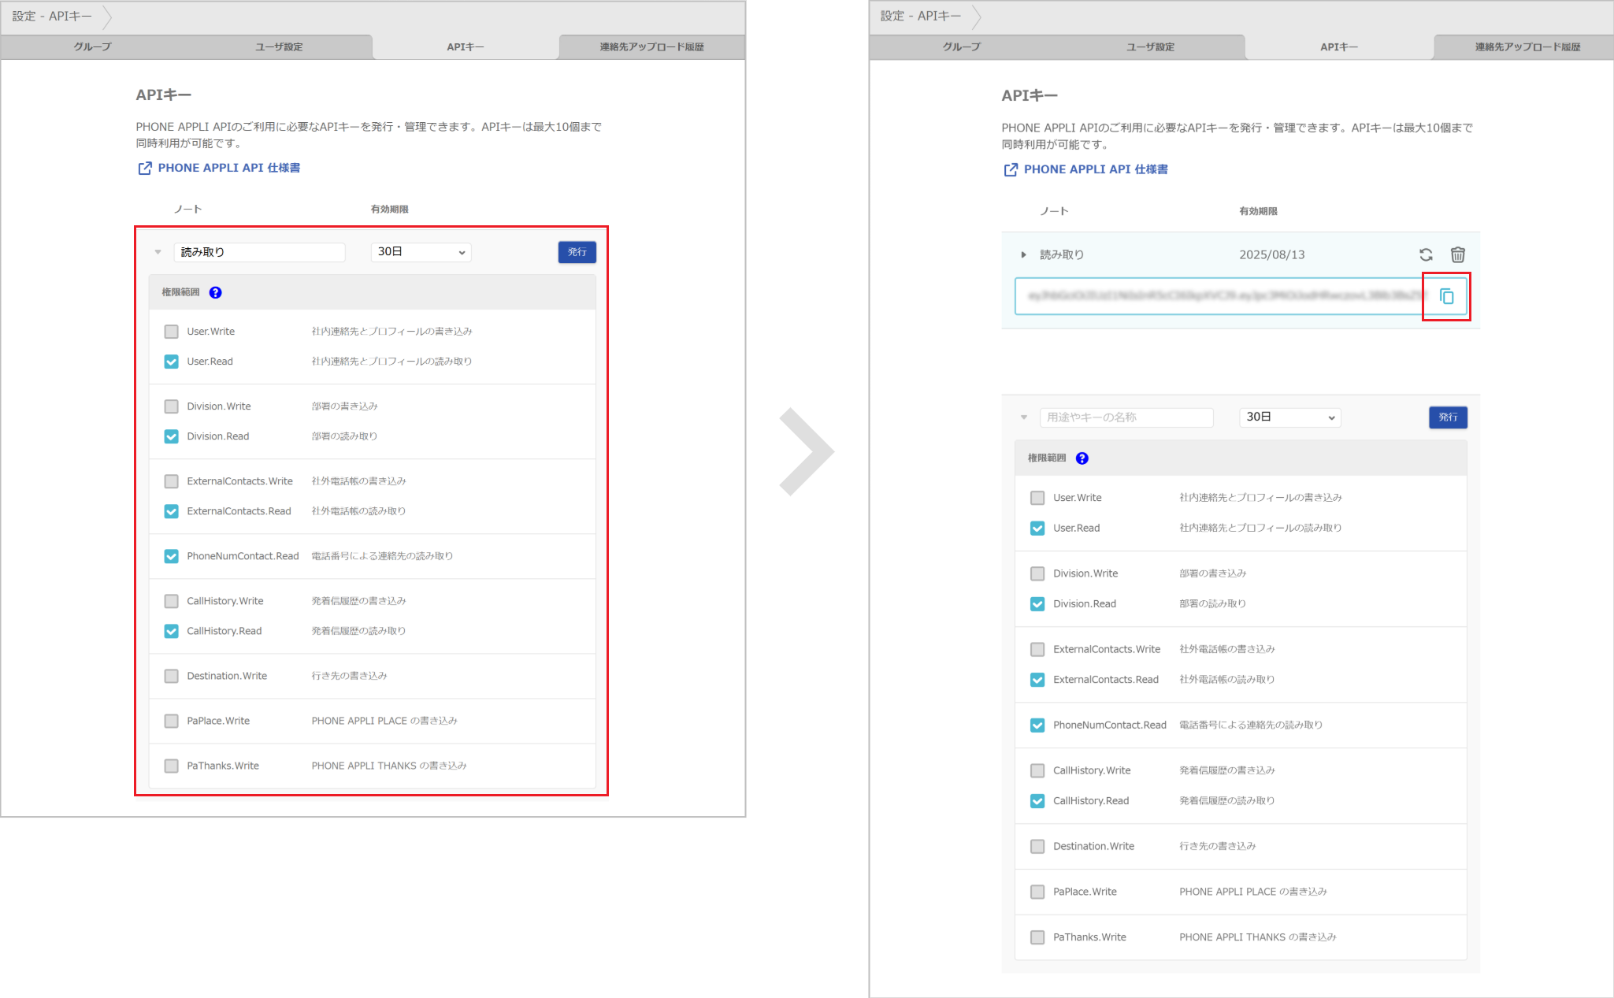The width and height of the screenshot is (1614, 998).
Task: Check Division.Write in left panel
Action: coord(171,406)
